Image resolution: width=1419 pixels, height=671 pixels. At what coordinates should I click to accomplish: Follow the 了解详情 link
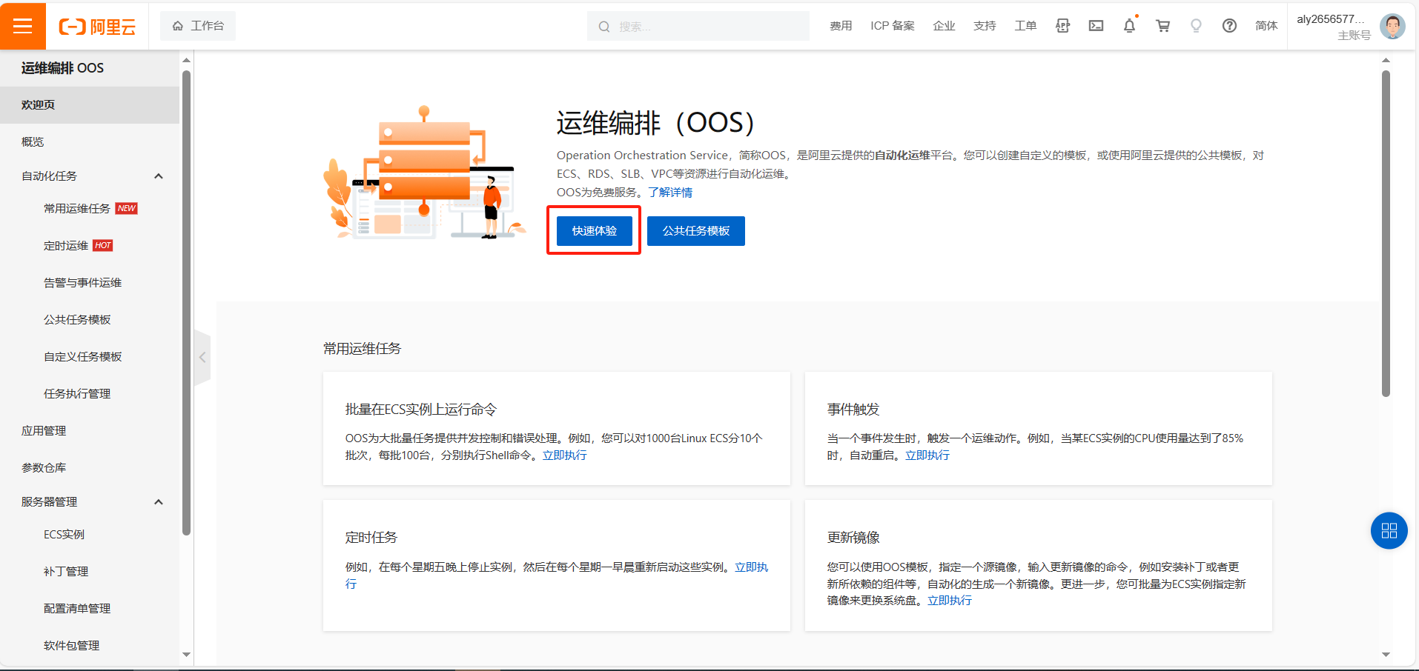click(x=670, y=193)
